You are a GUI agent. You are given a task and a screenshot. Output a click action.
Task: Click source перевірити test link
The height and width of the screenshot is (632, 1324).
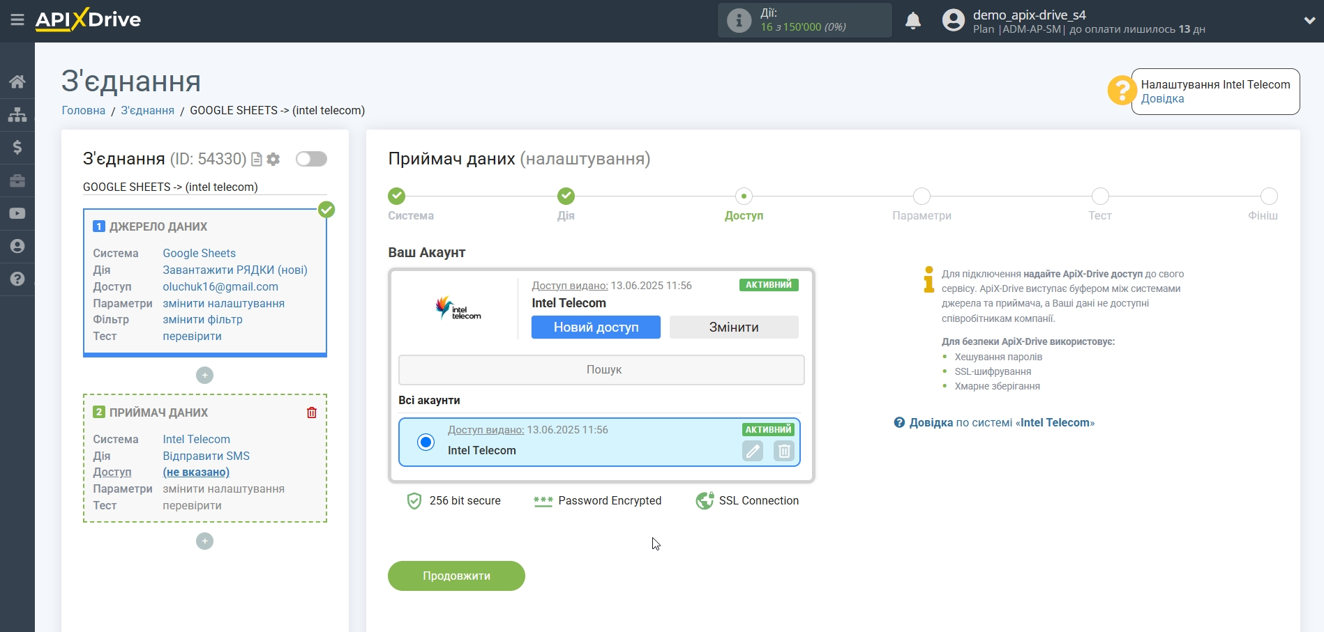pos(193,336)
